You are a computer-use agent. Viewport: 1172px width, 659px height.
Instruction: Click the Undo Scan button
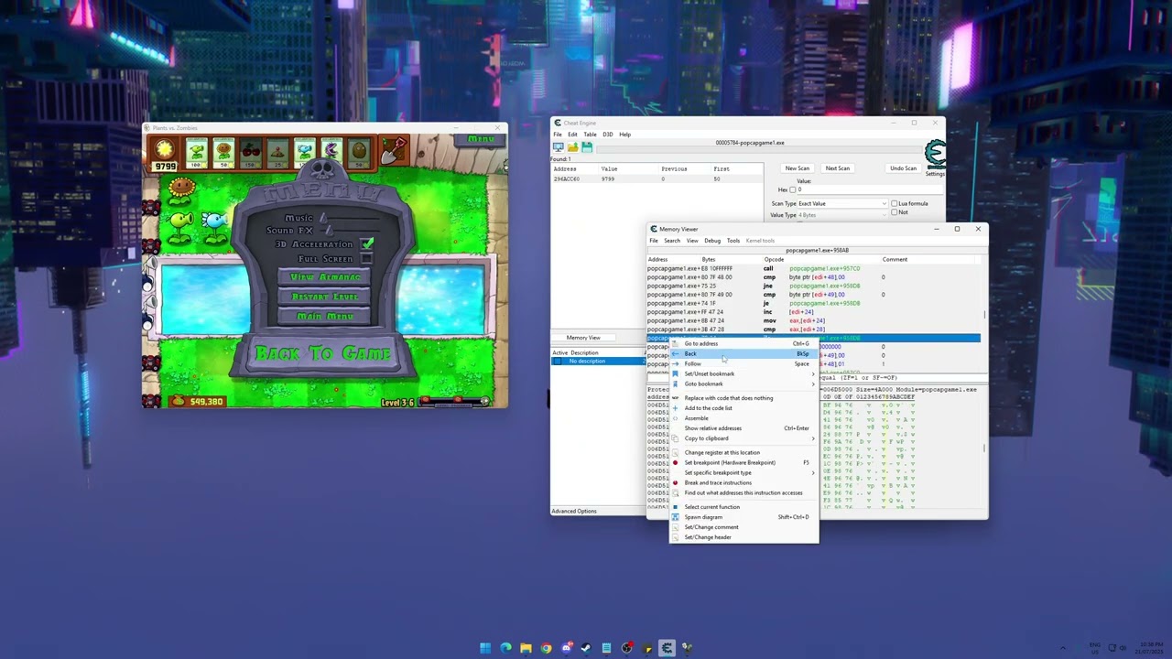coord(903,168)
